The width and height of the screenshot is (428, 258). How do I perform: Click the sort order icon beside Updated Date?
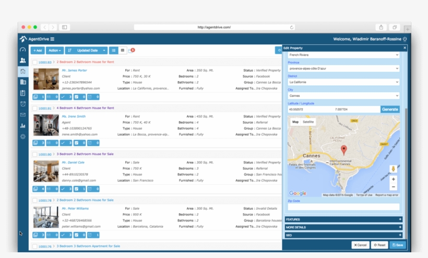coord(70,50)
